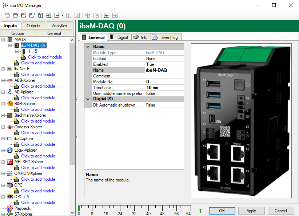Screen dimensions: 299x216
Task: Expand the 1..15 tree node
Action: pyautogui.click(x=17, y=51)
